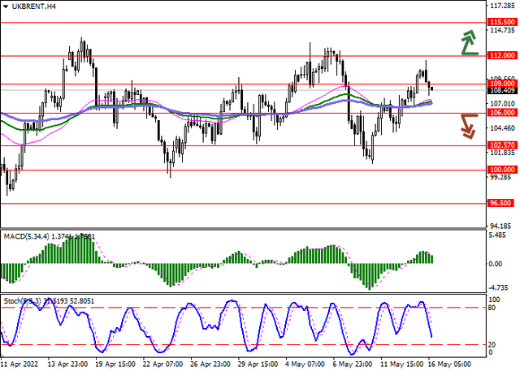Select the 106.000 support level label
The image size is (520, 371).
tap(502, 113)
